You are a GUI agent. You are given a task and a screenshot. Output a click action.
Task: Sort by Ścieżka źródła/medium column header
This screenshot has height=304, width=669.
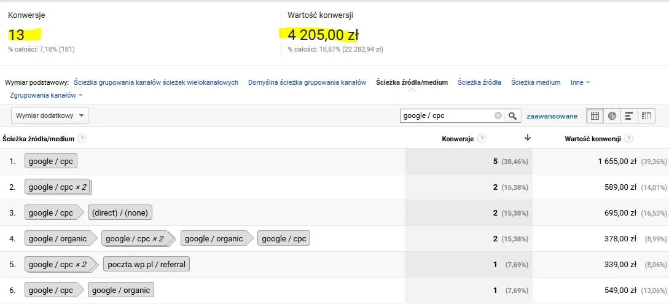pyautogui.click(x=39, y=139)
